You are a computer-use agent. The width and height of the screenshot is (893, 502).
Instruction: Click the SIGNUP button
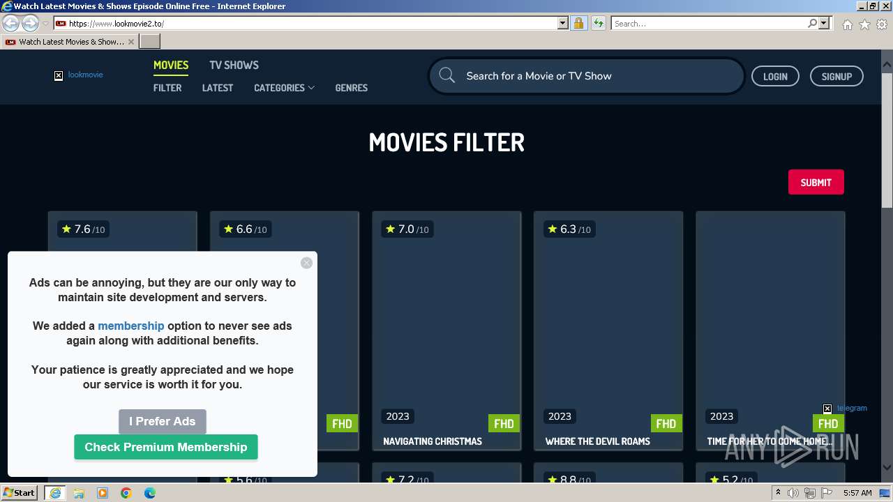[836, 77]
